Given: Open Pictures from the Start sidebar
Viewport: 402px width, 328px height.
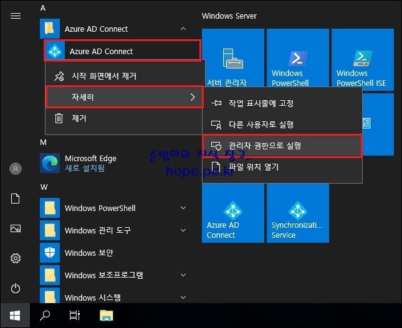Looking at the screenshot, I should coord(16,228).
